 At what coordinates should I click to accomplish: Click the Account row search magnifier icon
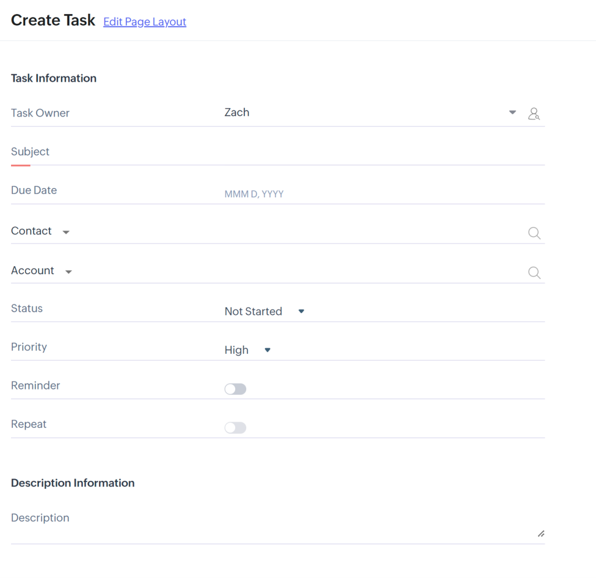pyautogui.click(x=534, y=273)
